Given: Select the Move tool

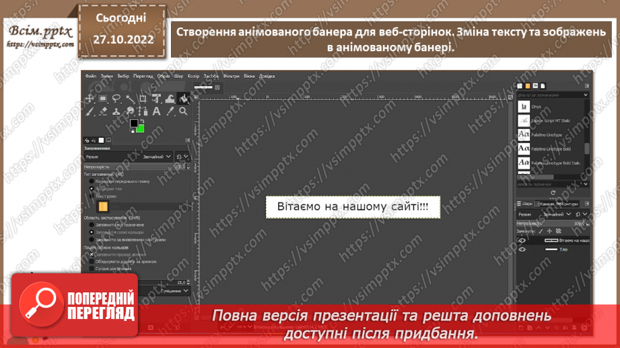Looking at the screenshot, I should pyautogui.click(x=90, y=99).
